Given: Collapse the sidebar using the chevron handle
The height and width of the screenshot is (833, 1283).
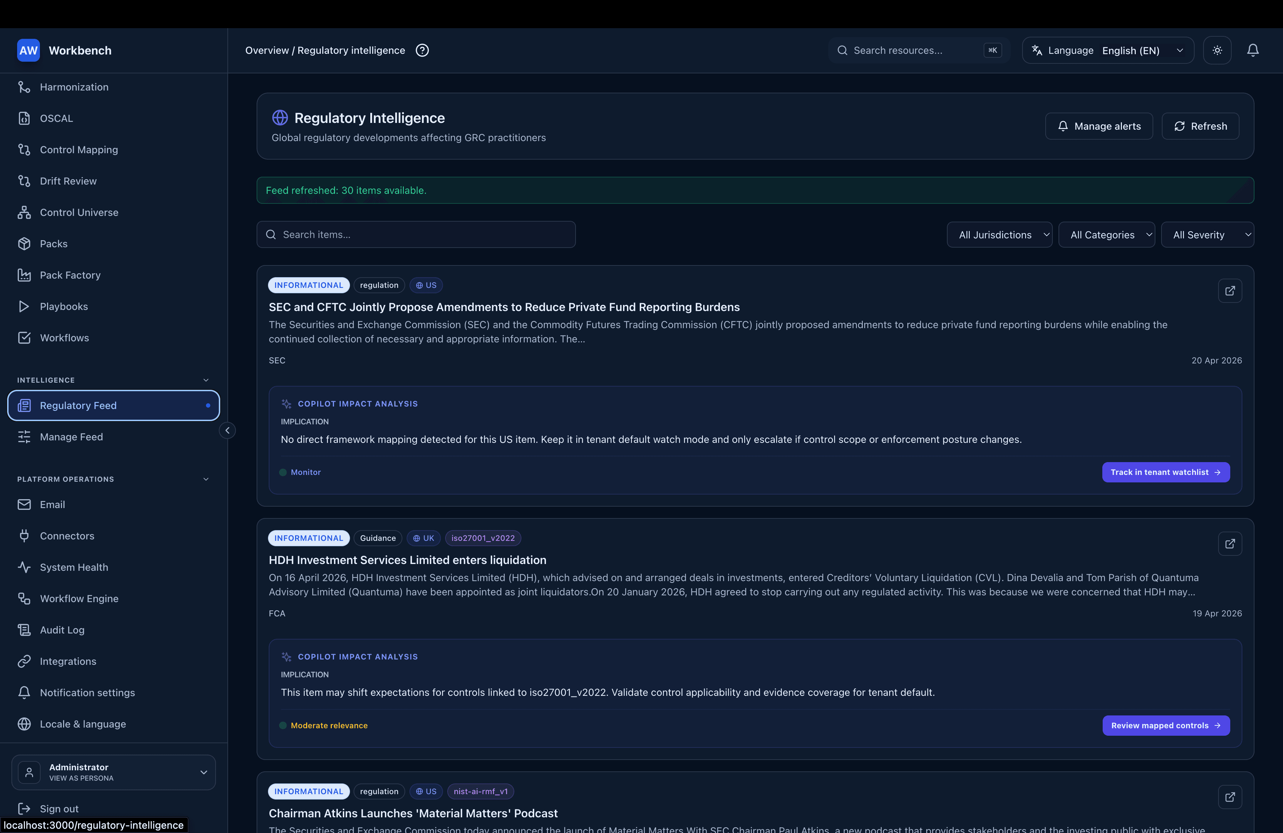Looking at the screenshot, I should pyautogui.click(x=227, y=430).
